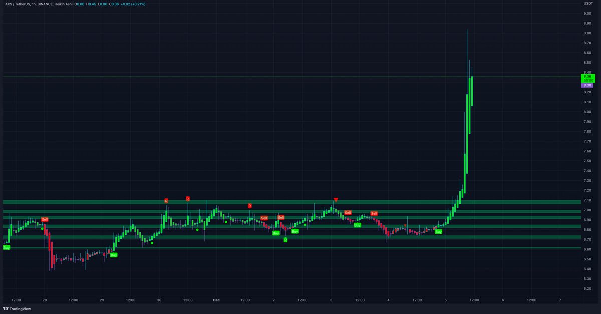Click the +0.21% change value in the legend
Screen dimensions: 601x314
139,4
